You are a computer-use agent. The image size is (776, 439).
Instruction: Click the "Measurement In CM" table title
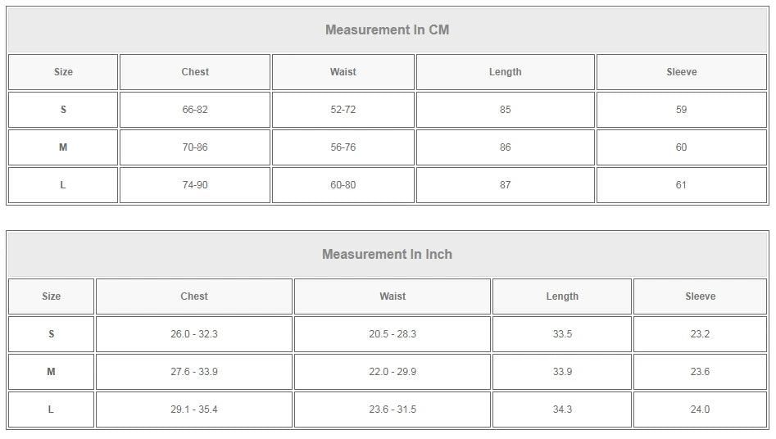pos(387,30)
